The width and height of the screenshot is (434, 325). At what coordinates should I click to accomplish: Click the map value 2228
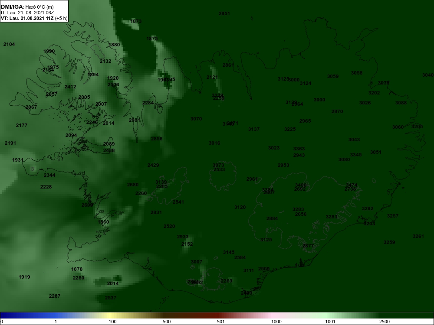coord(46,187)
